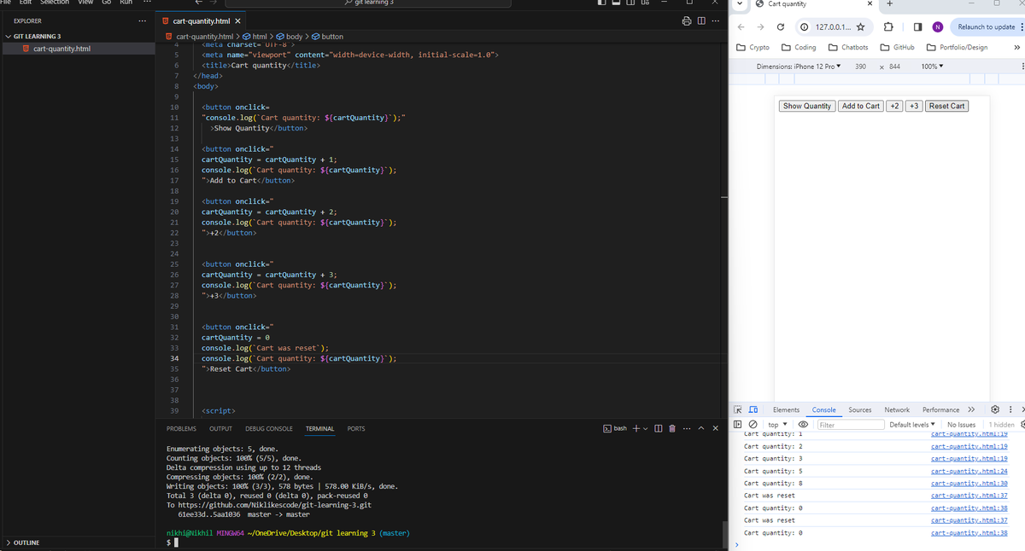Open Chrome profile avatar N
This screenshot has height=551, width=1025.
(937, 27)
